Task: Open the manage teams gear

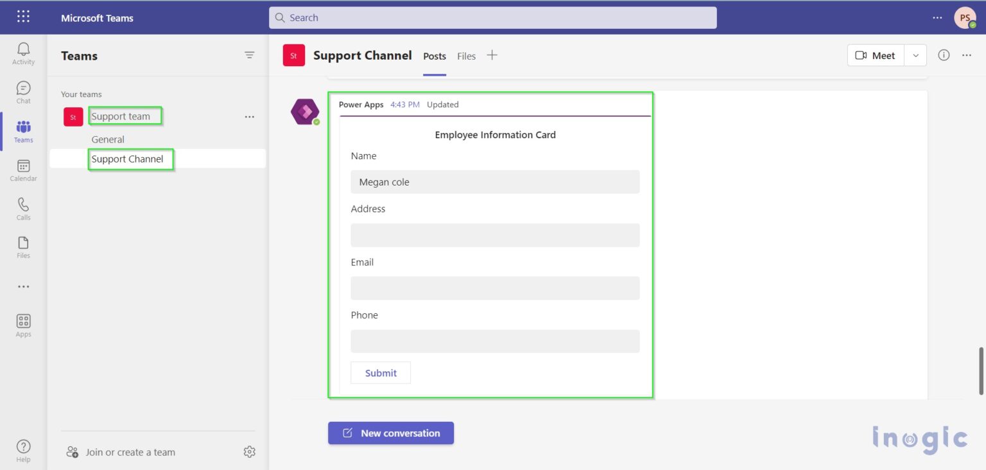Action: coord(250,451)
